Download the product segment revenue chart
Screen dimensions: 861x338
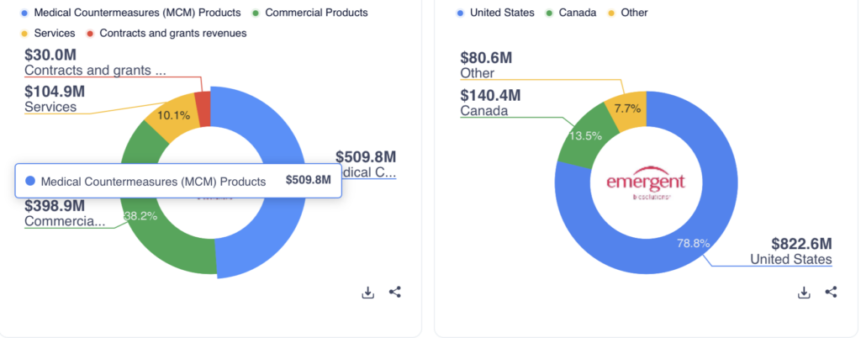367,293
